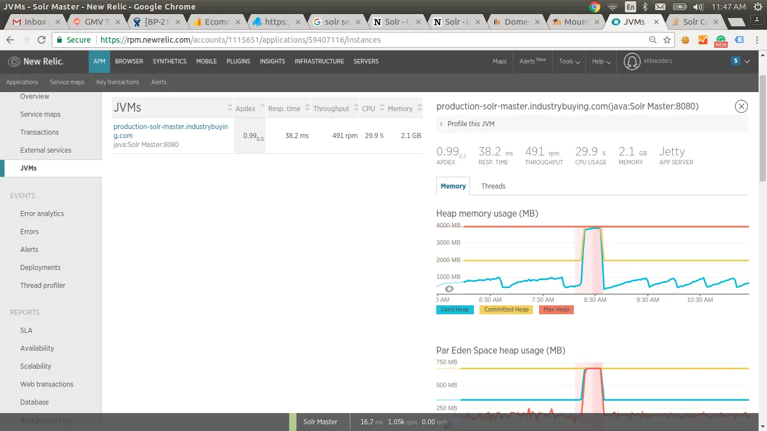The height and width of the screenshot is (431, 767).
Task: Go to External services
Action: click(x=46, y=150)
